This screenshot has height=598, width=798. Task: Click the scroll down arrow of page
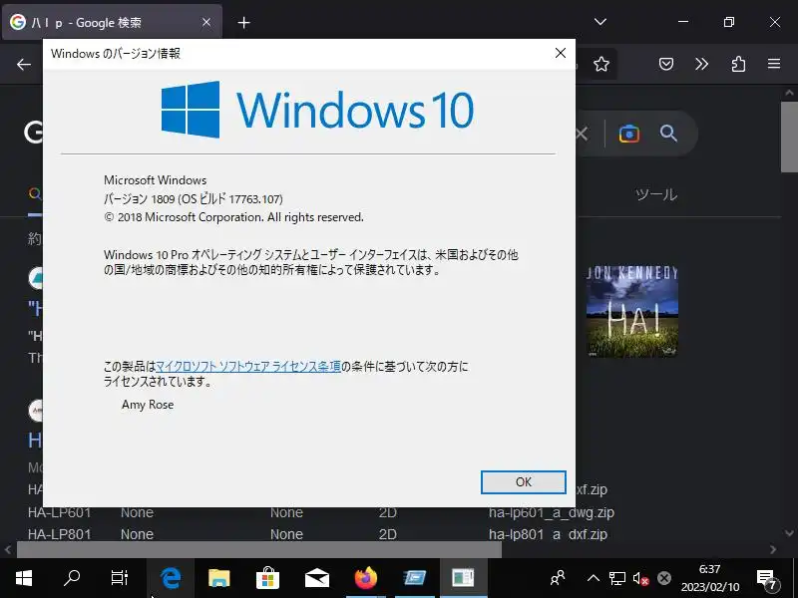tap(789, 533)
